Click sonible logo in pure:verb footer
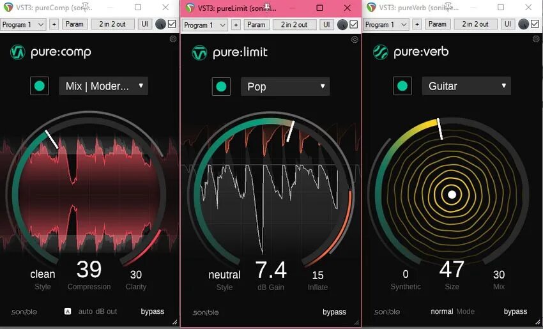The width and height of the screenshot is (543, 329). tap(387, 312)
